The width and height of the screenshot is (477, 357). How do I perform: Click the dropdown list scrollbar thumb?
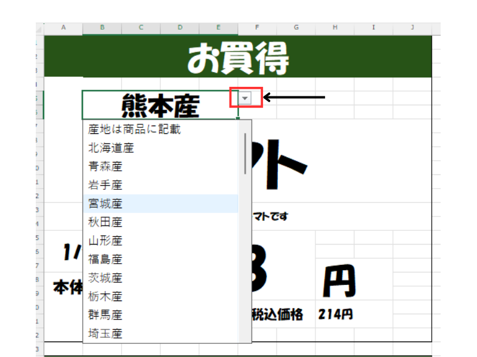point(245,154)
